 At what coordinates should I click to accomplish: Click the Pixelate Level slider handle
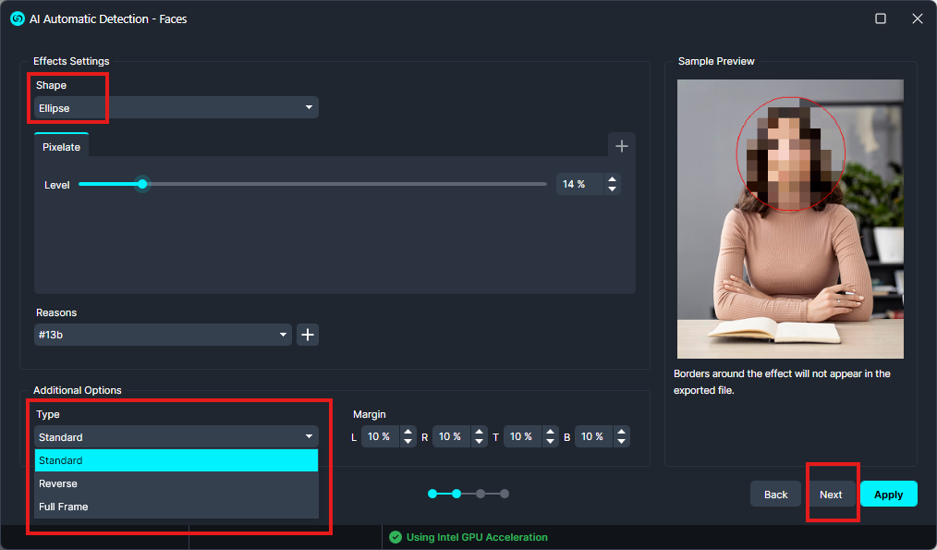pyautogui.click(x=142, y=184)
